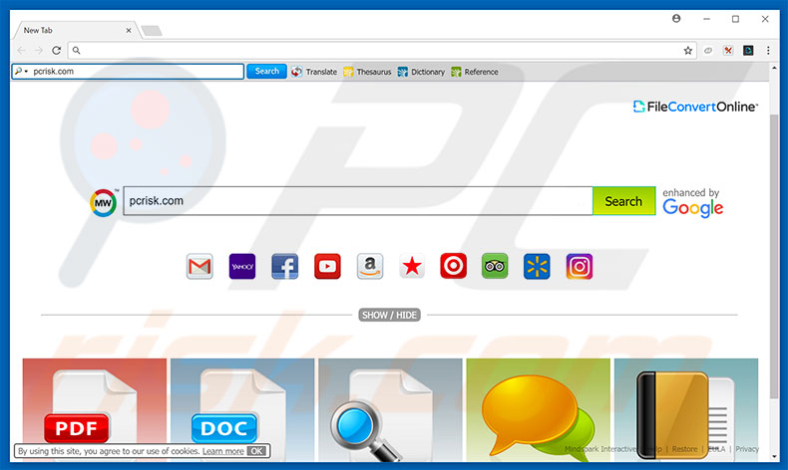Accept cookies with the OK button
Screen dimensions: 788x470
(x=256, y=451)
